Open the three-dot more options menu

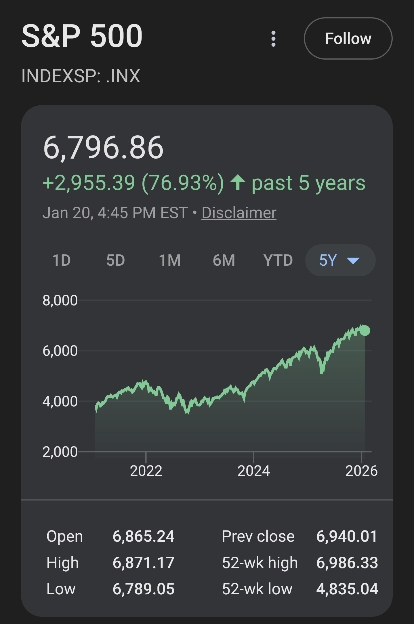tap(273, 39)
